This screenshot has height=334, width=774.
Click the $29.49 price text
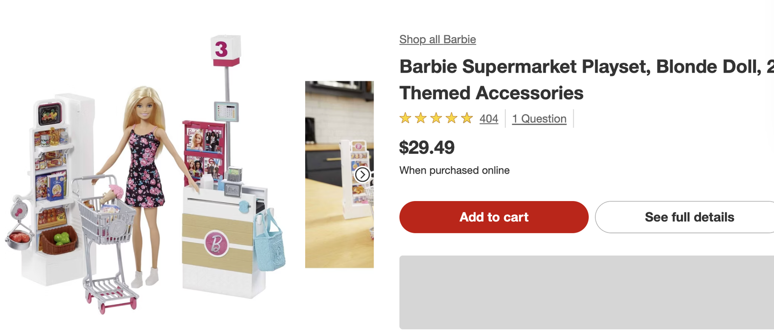pos(427,147)
